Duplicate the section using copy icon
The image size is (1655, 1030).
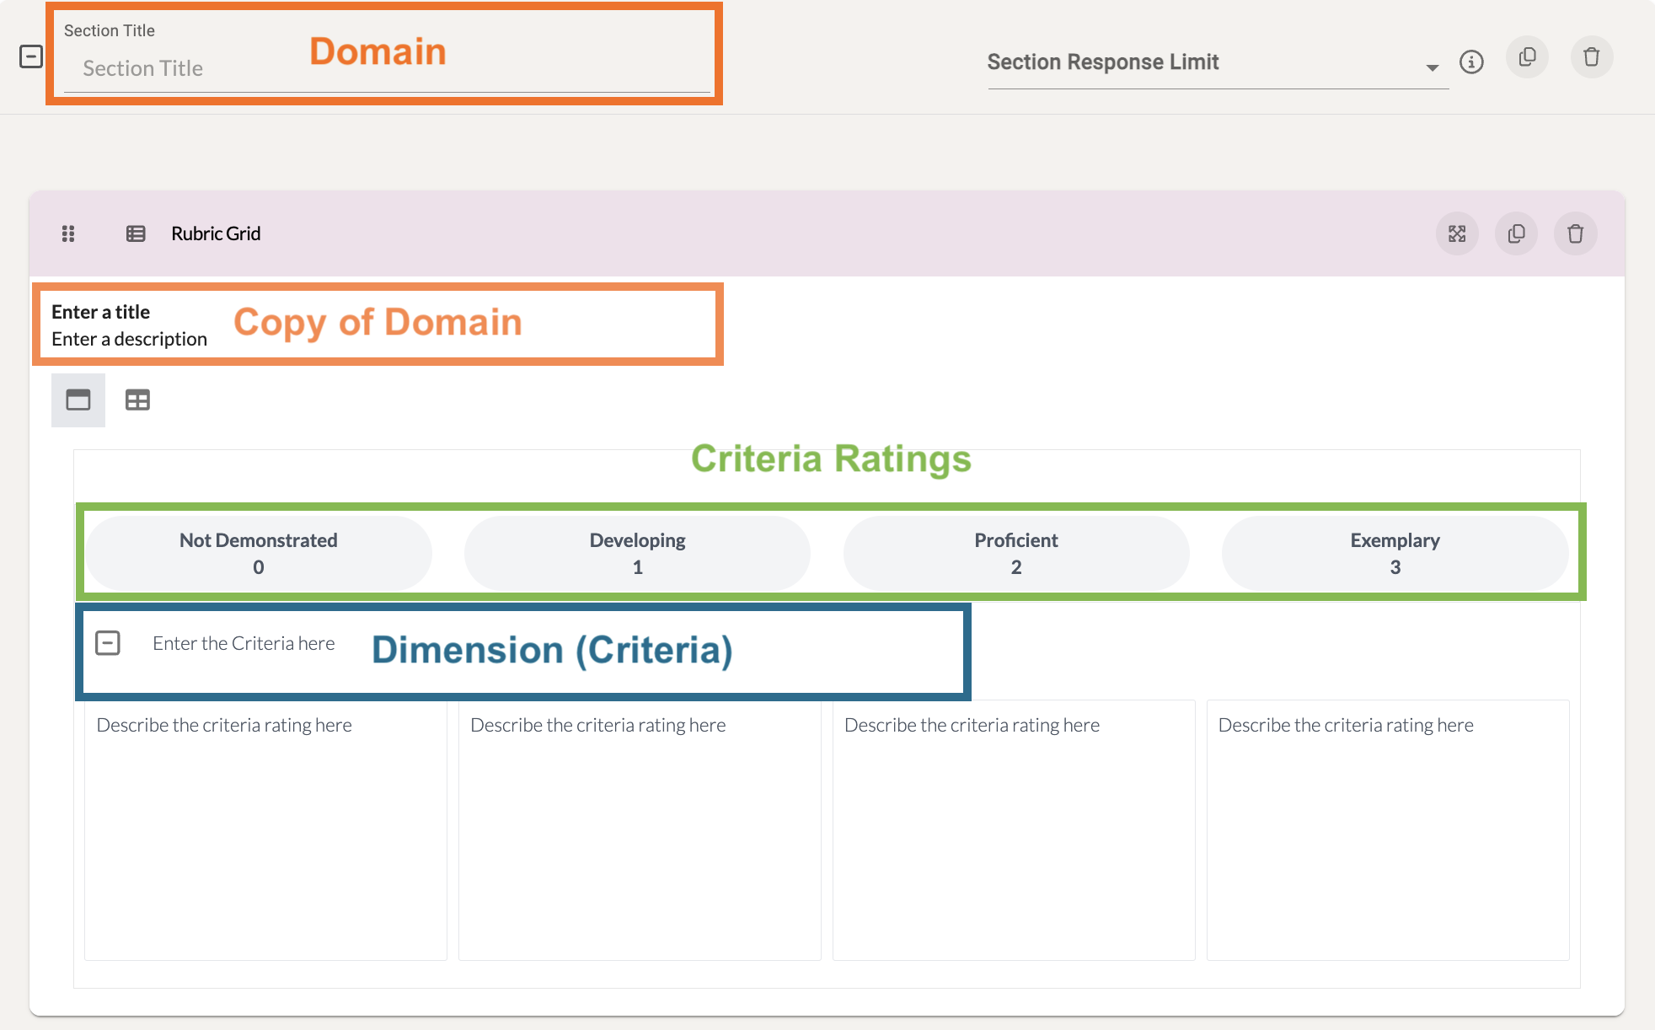coord(1527,57)
